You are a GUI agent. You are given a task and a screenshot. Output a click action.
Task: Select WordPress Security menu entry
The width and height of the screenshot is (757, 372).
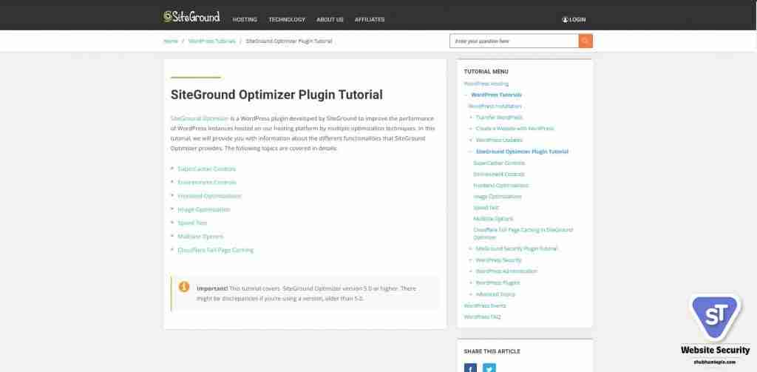[x=499, y=260]
